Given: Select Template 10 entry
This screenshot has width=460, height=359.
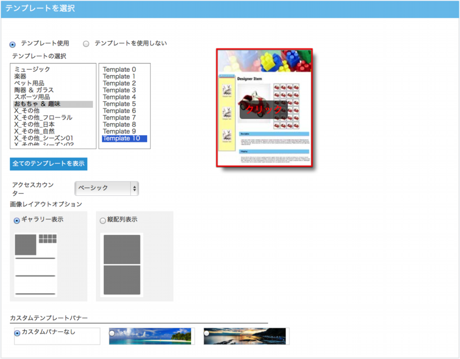Looking at the screenshot, I should tap(122, 139).
